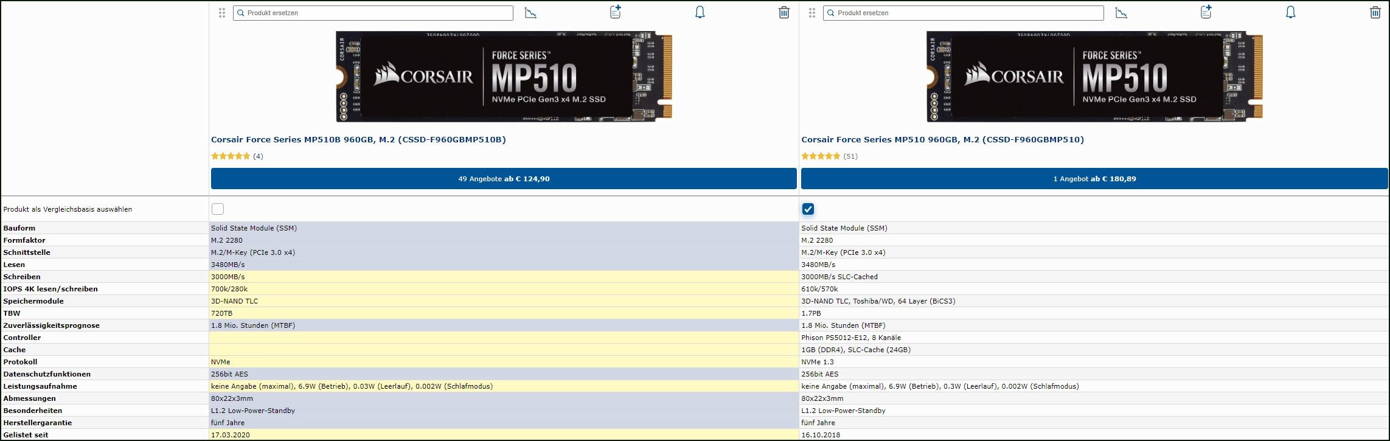The image size is (1390, 441).
Task: Click '720TB' TBW value
Action: [222, 313]
